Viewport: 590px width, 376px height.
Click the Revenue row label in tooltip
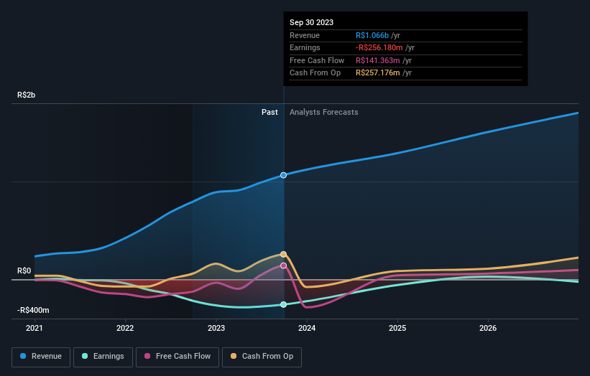click(x=305, y=35)
